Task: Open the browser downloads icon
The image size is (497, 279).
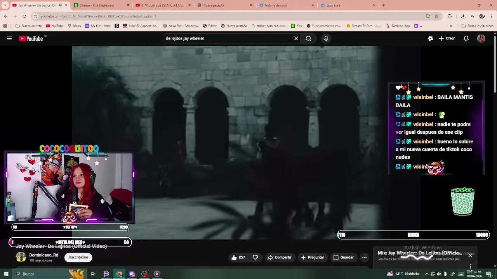Action: [x=463, y=16]
